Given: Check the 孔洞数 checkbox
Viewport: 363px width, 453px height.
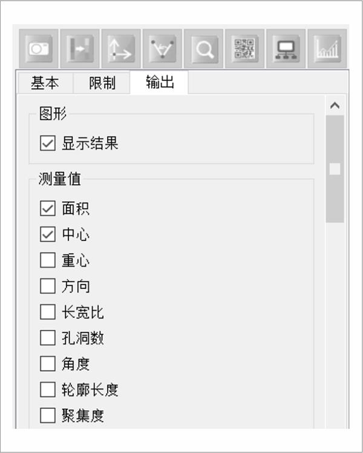Looking at the screenshot, I should [47, 338].
